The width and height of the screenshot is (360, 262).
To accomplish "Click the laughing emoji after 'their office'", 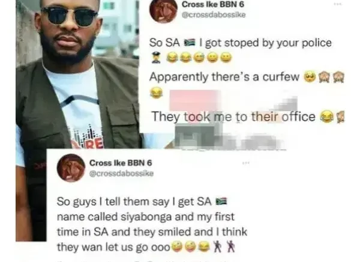I will click(x=327, y=117).
